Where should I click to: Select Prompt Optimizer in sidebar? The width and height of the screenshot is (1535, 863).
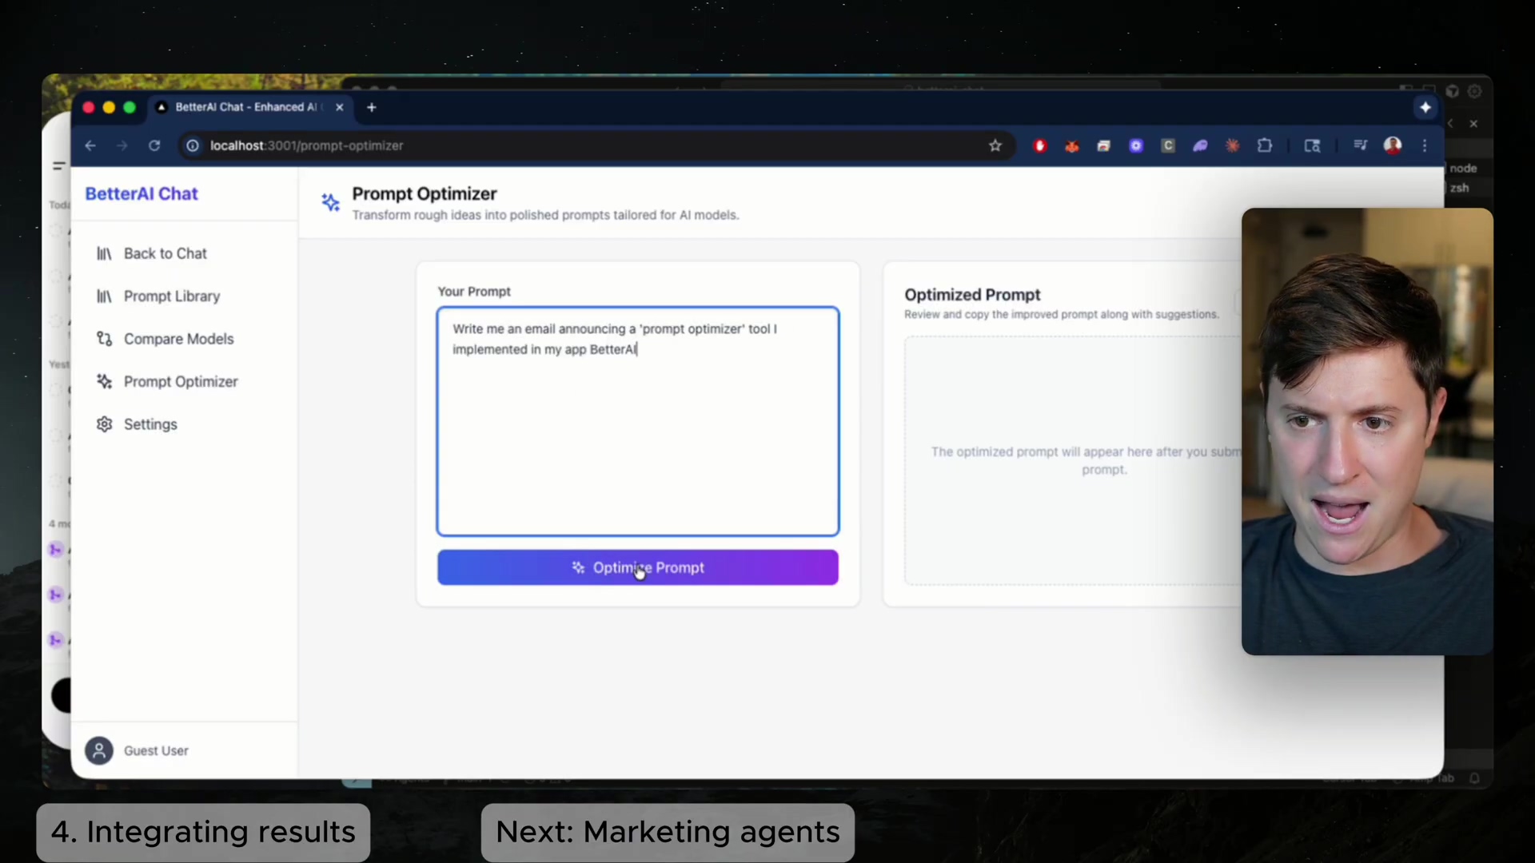tap(181, 382)
